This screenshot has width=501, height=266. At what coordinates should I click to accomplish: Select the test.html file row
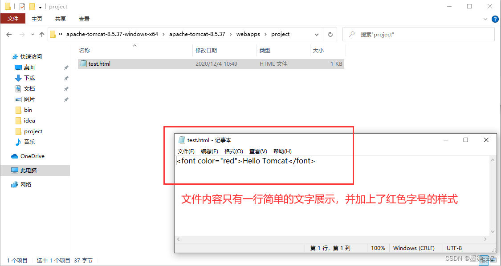(211, 64)
